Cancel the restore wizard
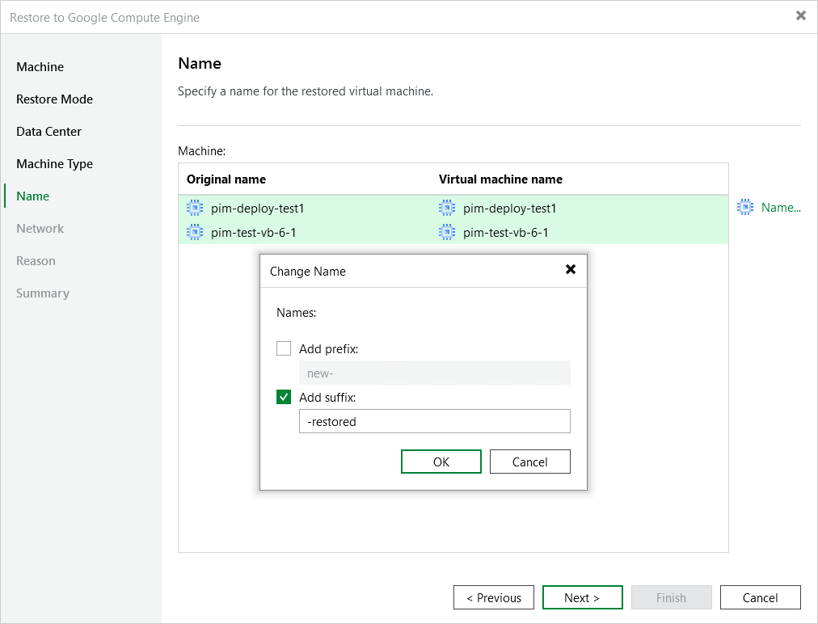Viewport: 818px width, 624px height. click(760, 597)
